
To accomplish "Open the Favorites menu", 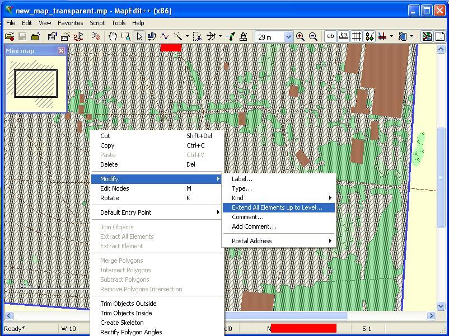I will pos(70,23).
